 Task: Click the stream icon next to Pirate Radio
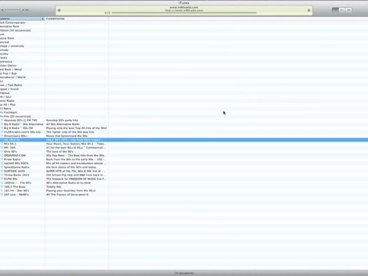coord(2,159)
